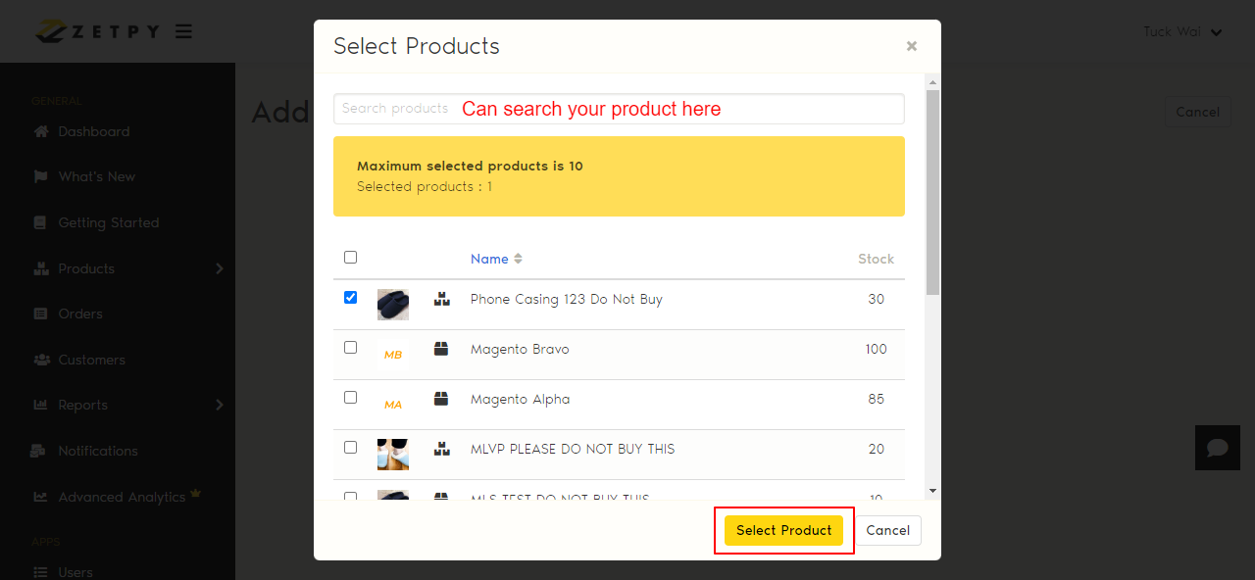1255x580 pixels.
Task: Tick the Magento Alpha checkbox
Action: click(350, 398)
